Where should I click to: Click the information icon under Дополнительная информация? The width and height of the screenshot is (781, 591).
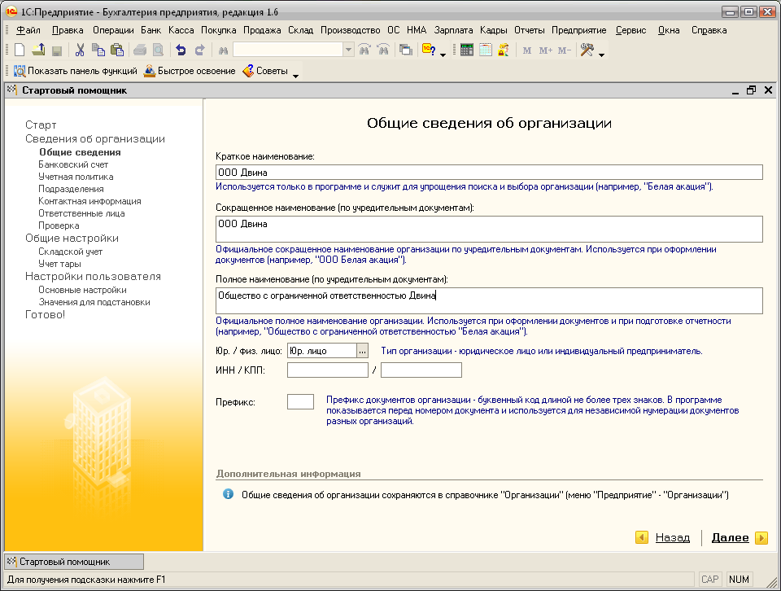pyautogui.click(x=228, y=494)
